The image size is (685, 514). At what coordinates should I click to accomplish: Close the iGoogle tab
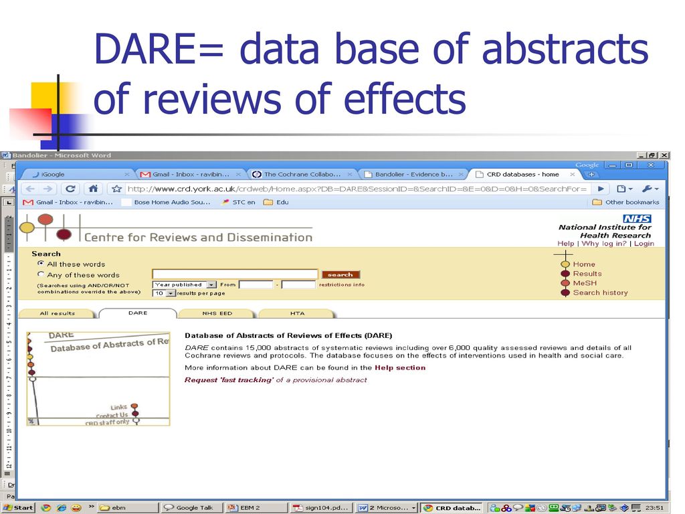tap(126, 175)
